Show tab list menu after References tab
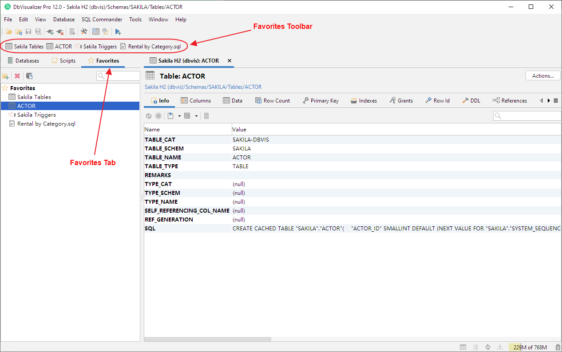Screen dimensions: 562x352 (556, 101)
